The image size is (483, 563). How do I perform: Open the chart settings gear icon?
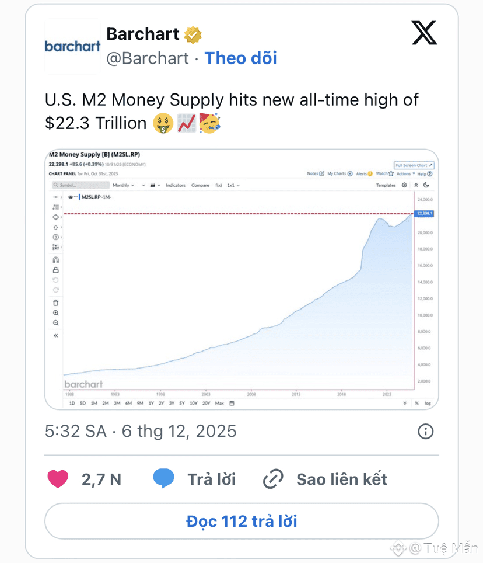pyautogui.click(x=404, y=185)
